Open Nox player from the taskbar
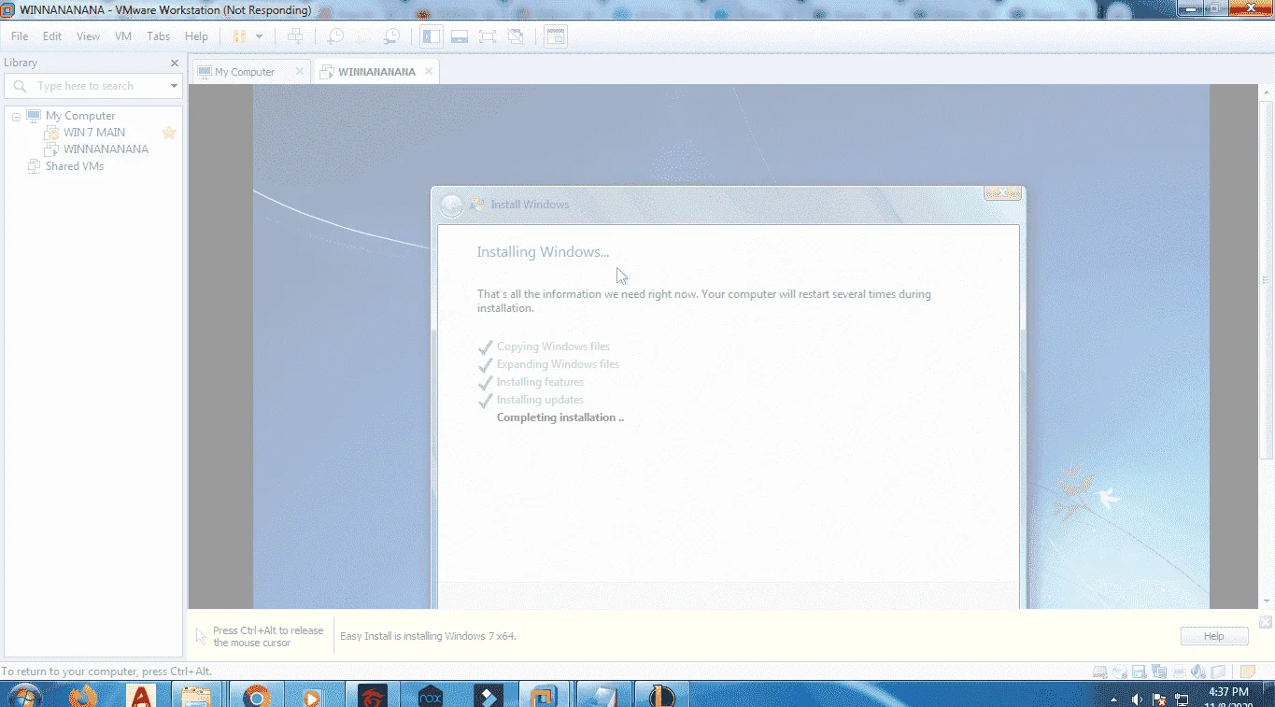The height and width of the screenshot is (707, 1275). coord(430,696)
